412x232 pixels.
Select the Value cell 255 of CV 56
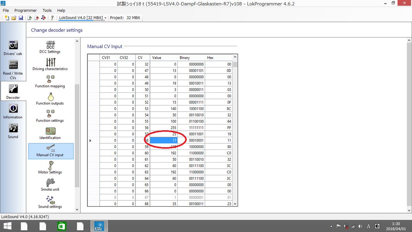click(164, 128)
